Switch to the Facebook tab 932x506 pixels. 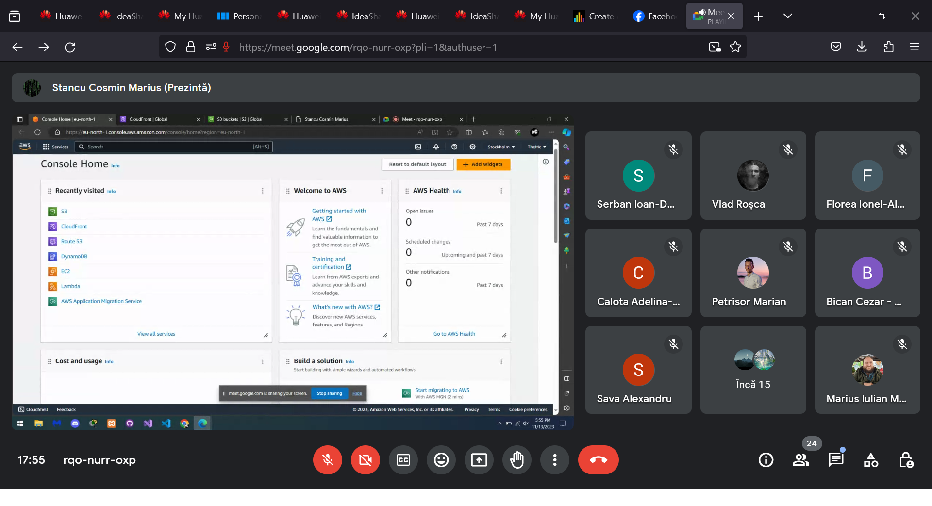(x=654, y=16)
